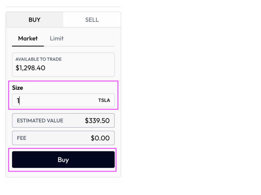This screenshot has height=195, width=261.
Task: Select the TSLA ticker label
Action: click(104, 100)
